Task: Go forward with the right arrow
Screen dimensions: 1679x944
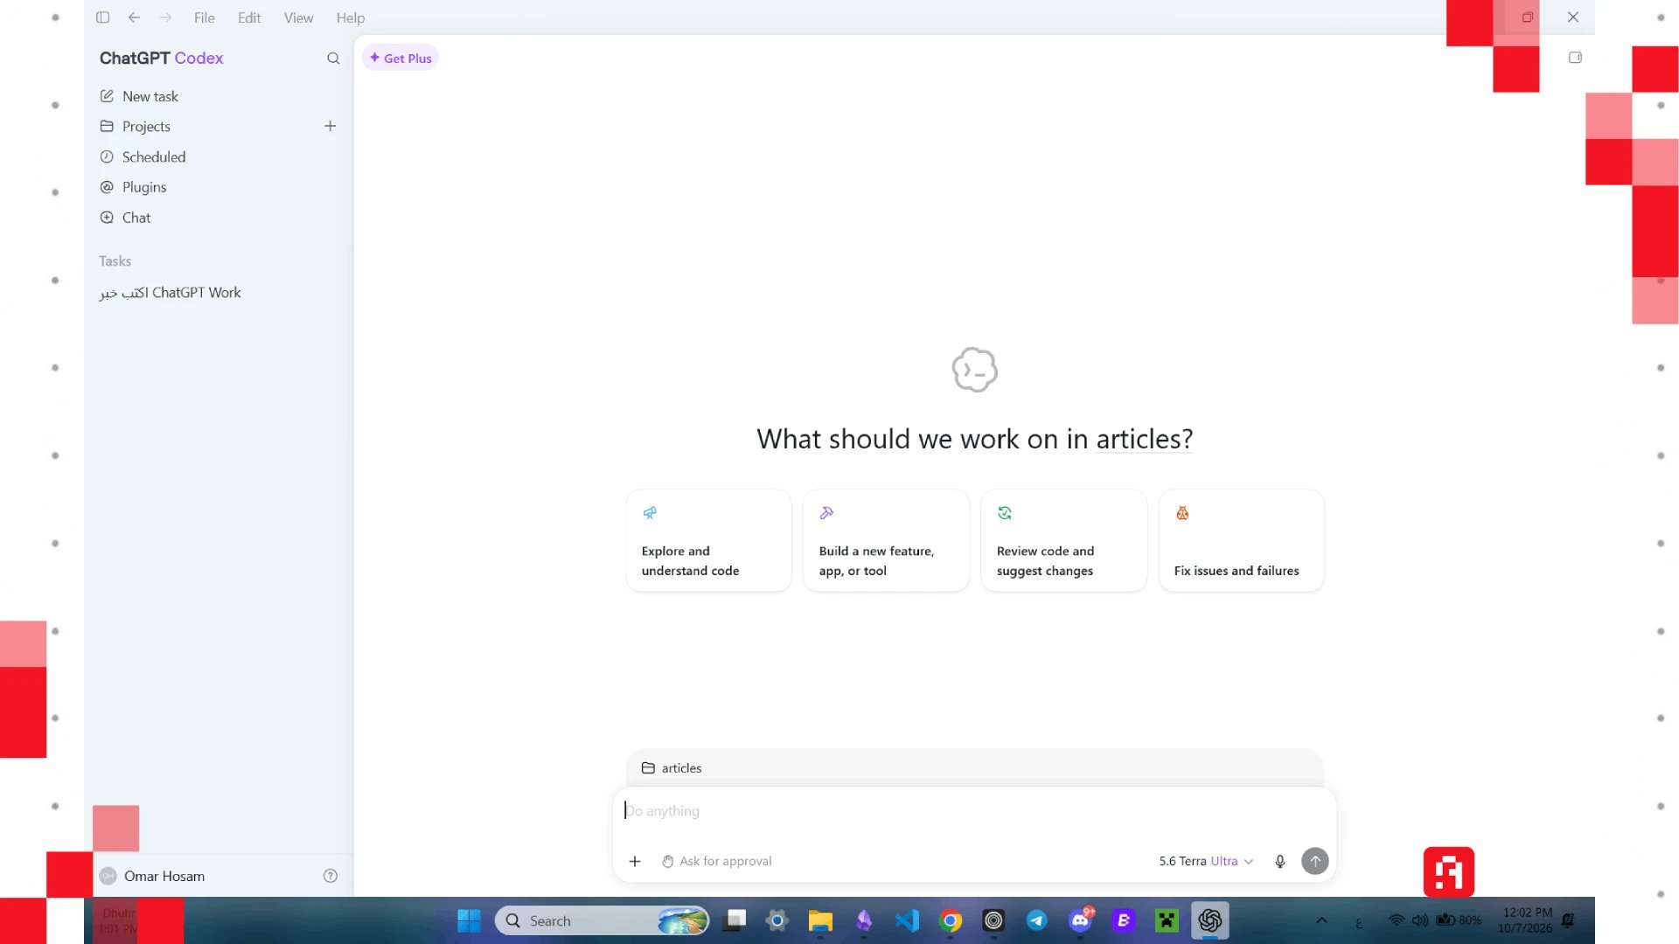Action: 166,17
